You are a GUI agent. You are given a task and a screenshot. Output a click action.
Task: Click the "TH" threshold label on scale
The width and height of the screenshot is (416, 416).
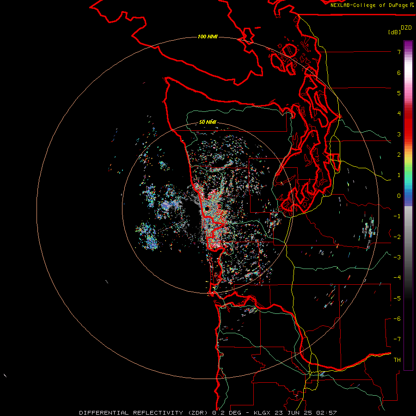coord(397,360)
